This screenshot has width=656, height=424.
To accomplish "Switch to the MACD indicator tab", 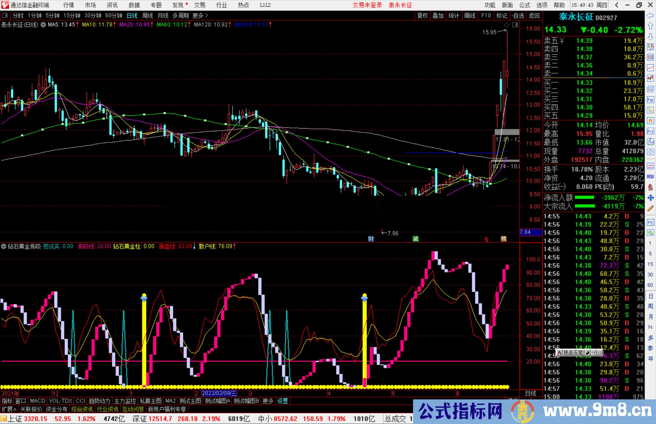I will tap(37, 401).
